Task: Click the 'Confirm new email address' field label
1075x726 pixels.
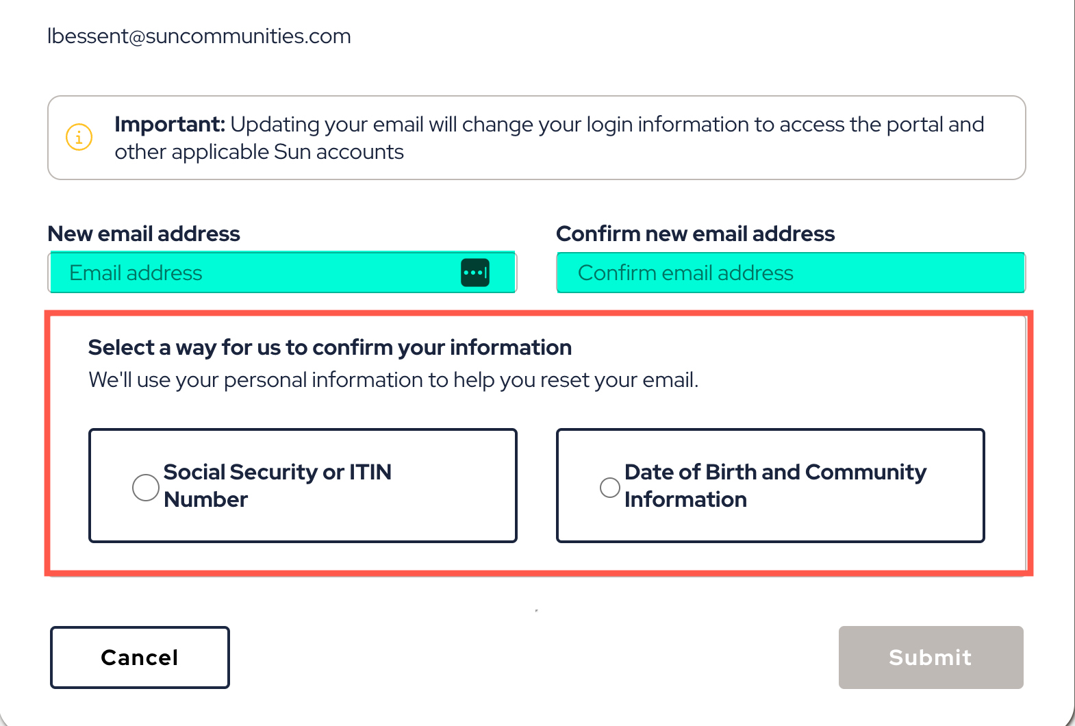Action: point(695,234)
